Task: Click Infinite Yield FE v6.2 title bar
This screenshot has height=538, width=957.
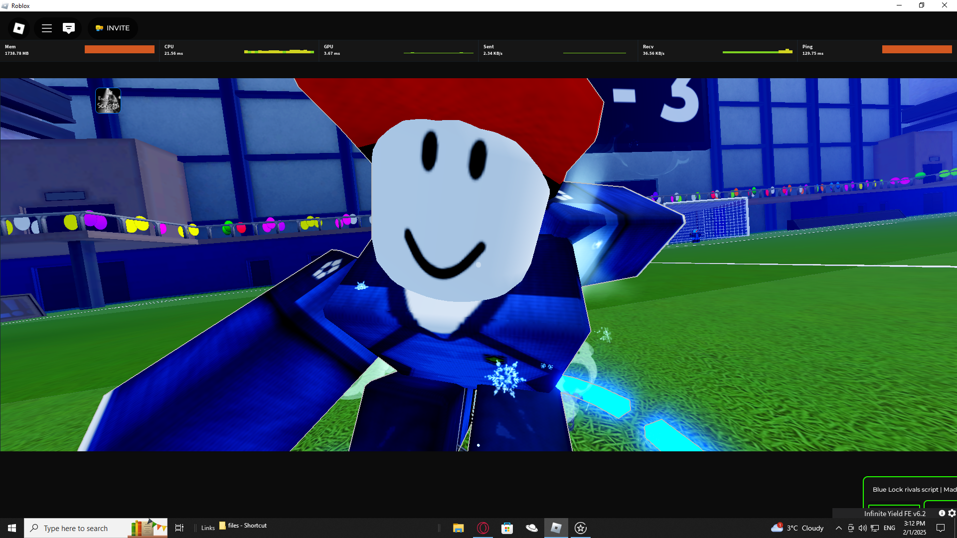Action: coord(894,514)
